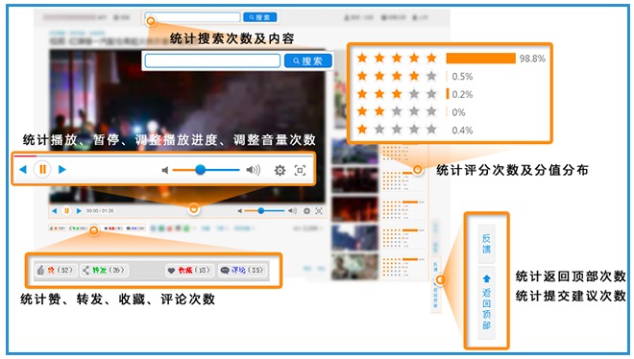The width and height of the screenshot is (634, 359).
Task: Open the orange fire video thumbnail in sidebar
Action: coord(354,209)
